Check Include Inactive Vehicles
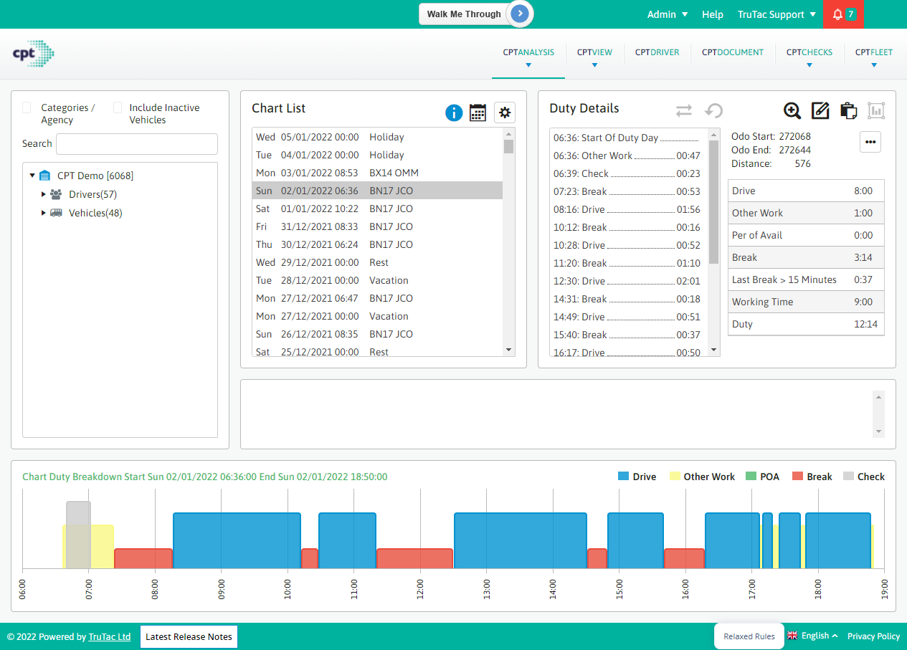 click(x=118, y=107)
